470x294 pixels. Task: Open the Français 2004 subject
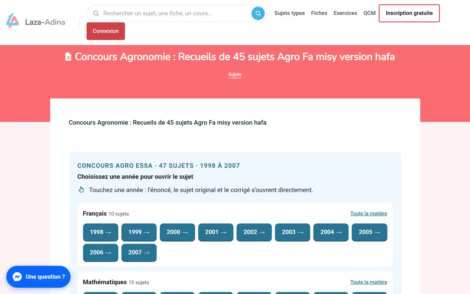[x=331, y=232]
